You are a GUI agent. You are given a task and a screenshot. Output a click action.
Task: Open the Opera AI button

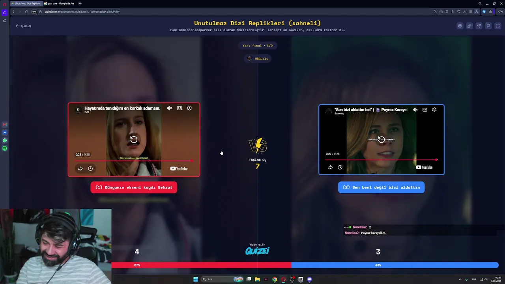(x=501, y=11)
